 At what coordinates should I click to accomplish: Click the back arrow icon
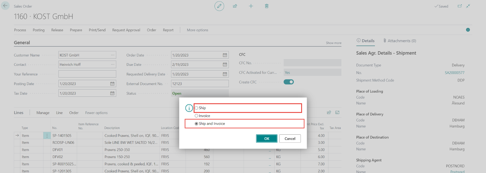[5, 6]
